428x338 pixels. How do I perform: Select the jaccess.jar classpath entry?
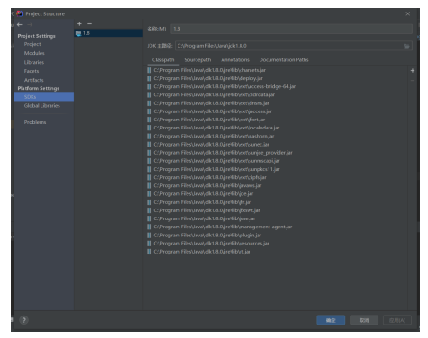tap(213, 111)
